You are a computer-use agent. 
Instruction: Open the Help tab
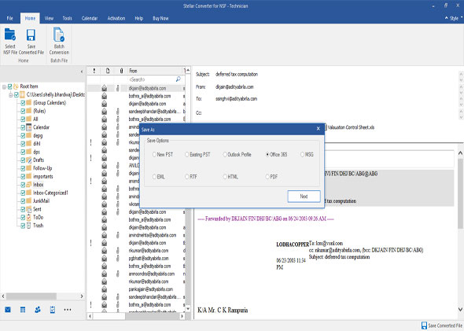138,18
